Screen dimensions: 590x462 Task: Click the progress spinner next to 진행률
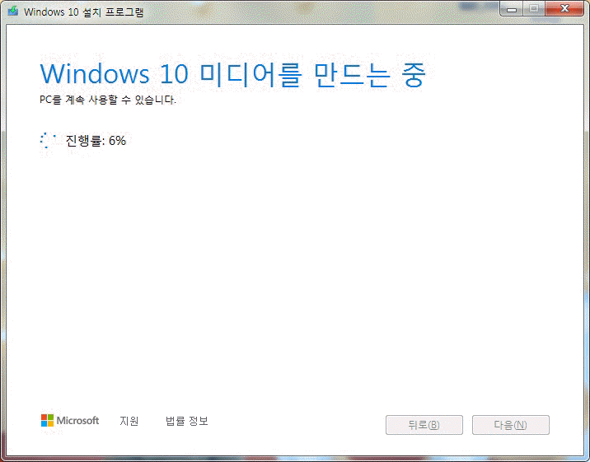pyautogui.click(x=48, y=140)
